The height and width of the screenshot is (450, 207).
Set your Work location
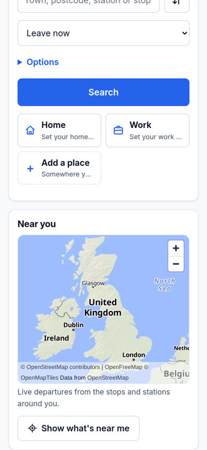[148, 130]
